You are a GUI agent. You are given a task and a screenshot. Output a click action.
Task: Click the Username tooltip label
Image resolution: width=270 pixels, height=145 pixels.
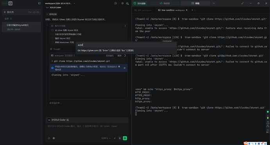pos(167,41)
